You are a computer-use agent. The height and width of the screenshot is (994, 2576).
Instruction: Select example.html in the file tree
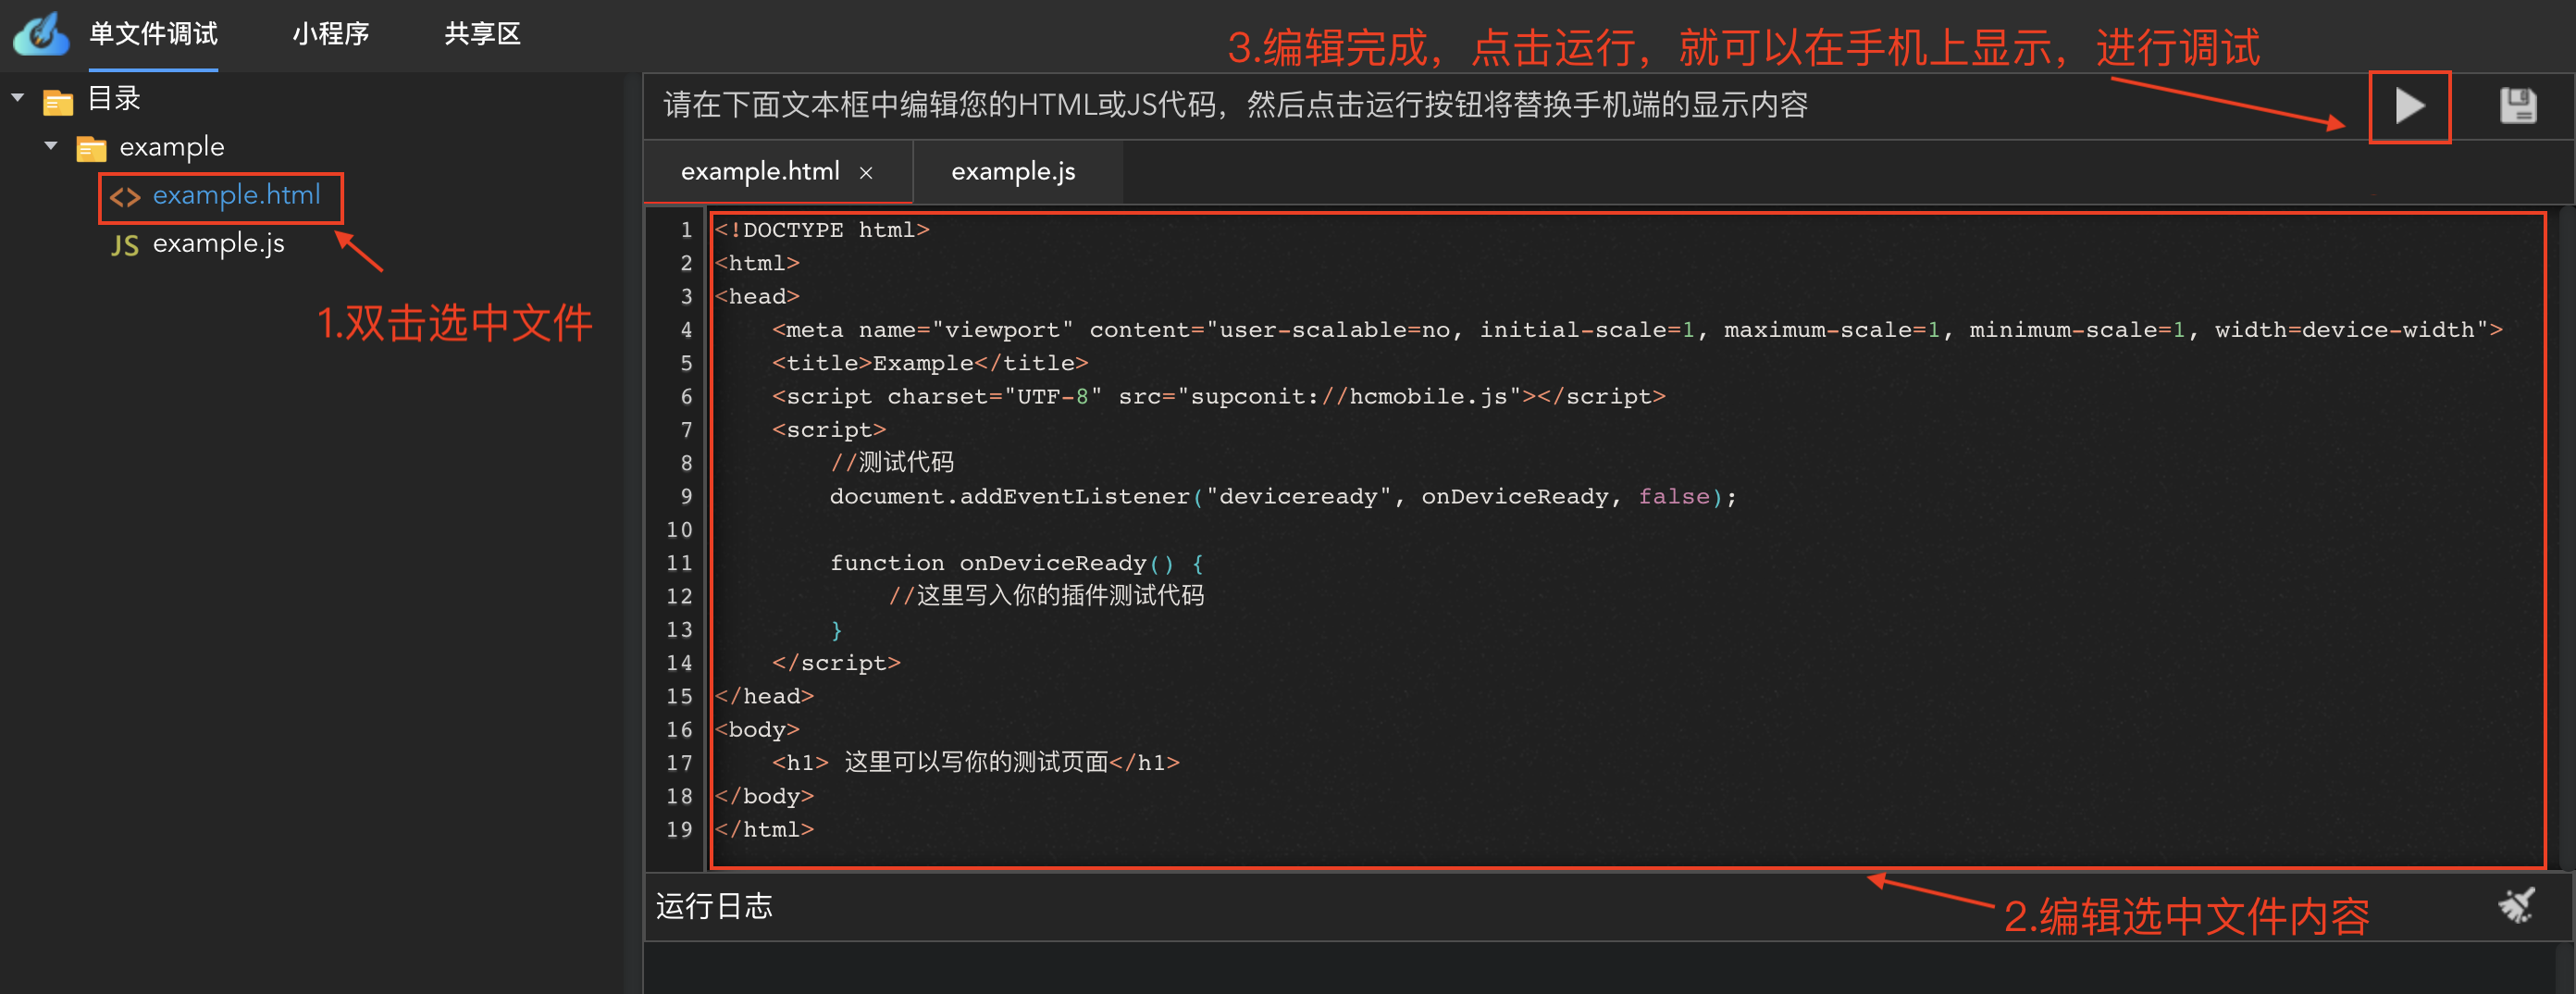point(236,195)
